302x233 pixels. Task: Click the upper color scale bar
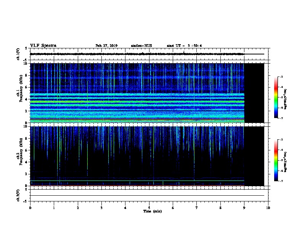click(x=276, y=97)
